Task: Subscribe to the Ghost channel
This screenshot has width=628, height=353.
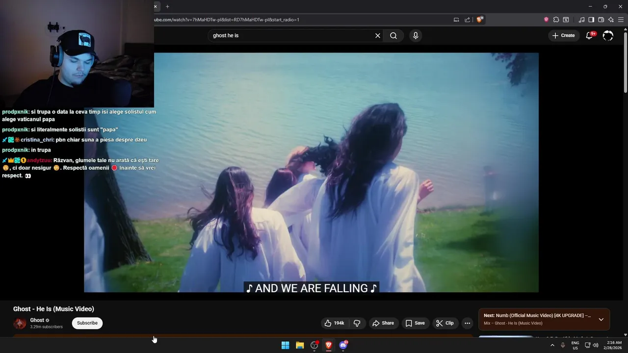Action: point(87,323)
